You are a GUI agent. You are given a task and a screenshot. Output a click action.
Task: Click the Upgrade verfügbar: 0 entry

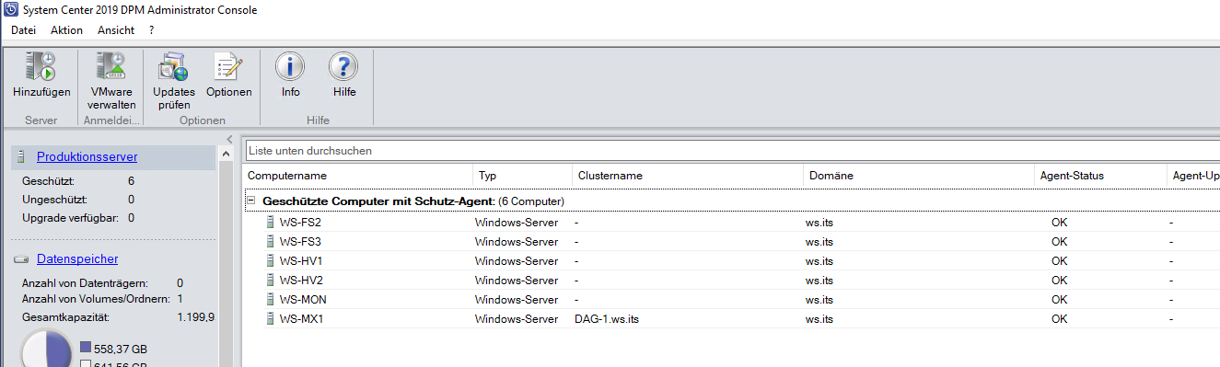(78, 218)
